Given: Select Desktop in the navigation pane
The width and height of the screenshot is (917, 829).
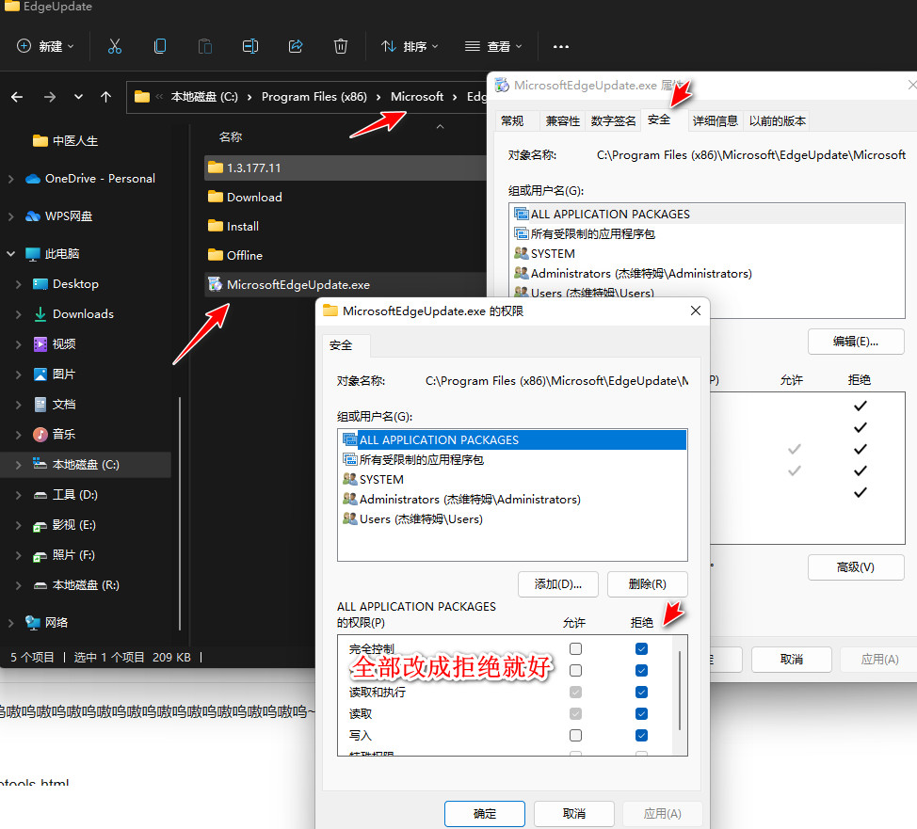Looking at the screenshot, I should [x=66, y=284].
